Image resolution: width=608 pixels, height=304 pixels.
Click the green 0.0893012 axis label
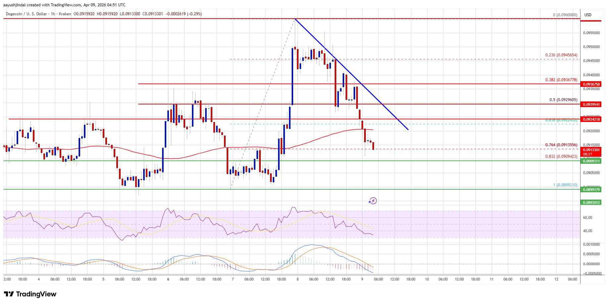pyautogui.click(x=592, y=202)
